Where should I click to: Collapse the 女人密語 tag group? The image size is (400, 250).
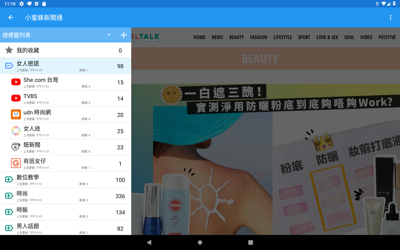click(9, 66)
